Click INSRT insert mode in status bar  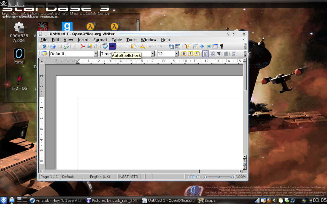(x=124, y=177)
